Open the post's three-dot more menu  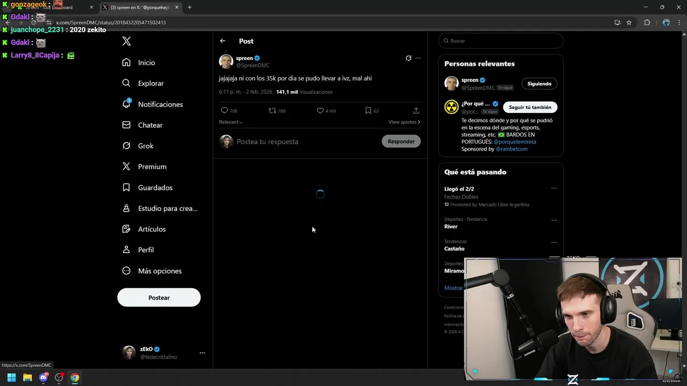(418, 58)
